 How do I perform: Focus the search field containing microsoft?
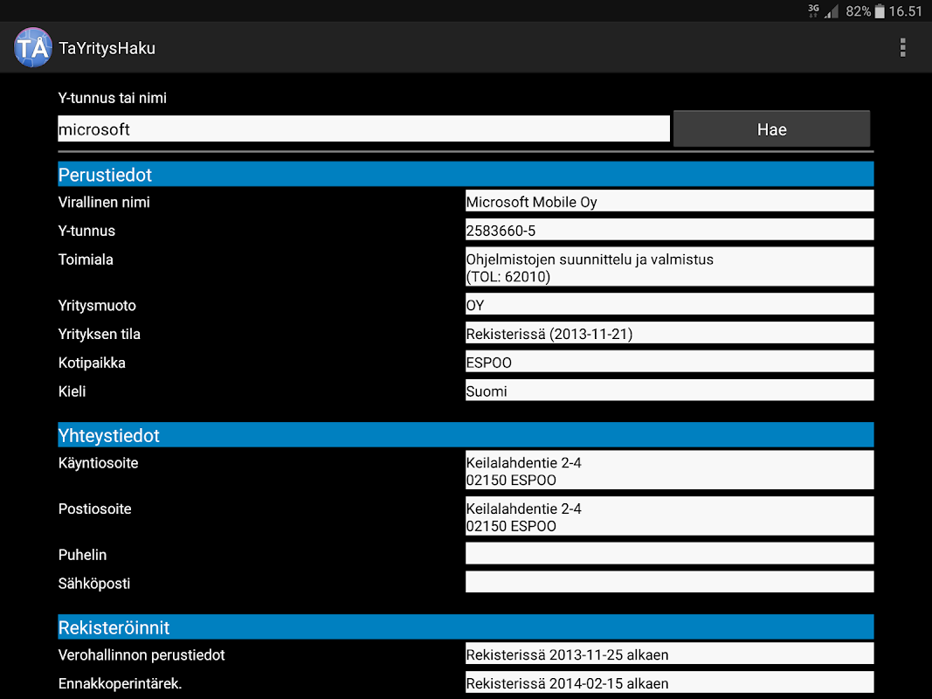pyautogui.click(x=363, y=129)
